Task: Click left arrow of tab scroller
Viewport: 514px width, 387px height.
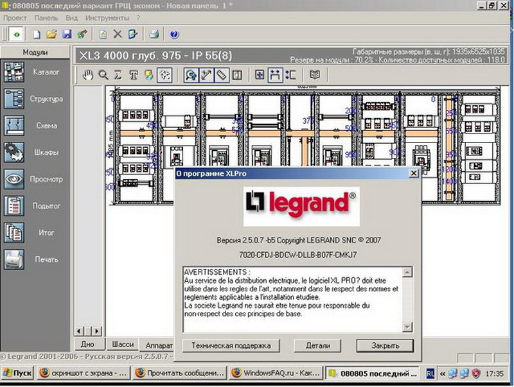Action: tap(79, 331)
